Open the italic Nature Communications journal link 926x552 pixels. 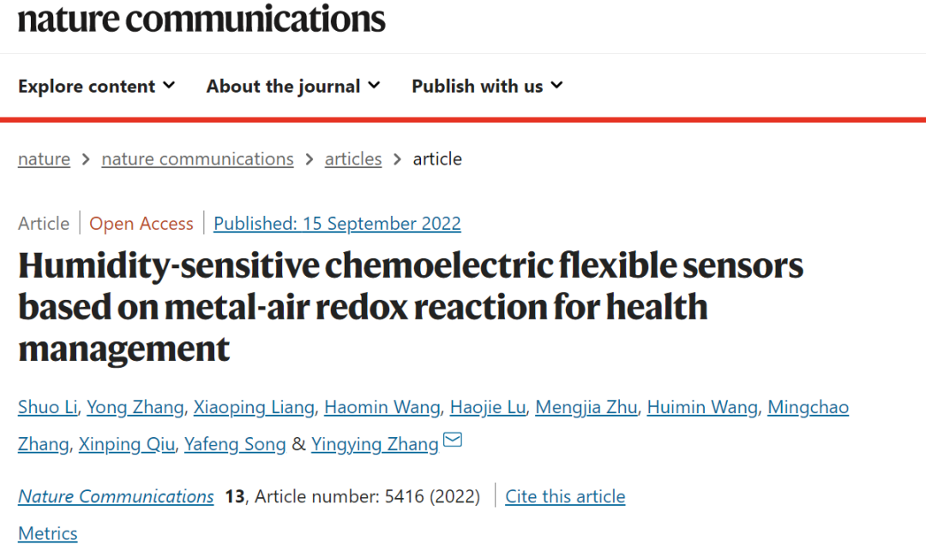(116, 496)
